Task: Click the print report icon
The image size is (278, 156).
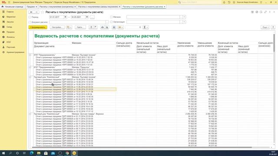Action: 103,27
